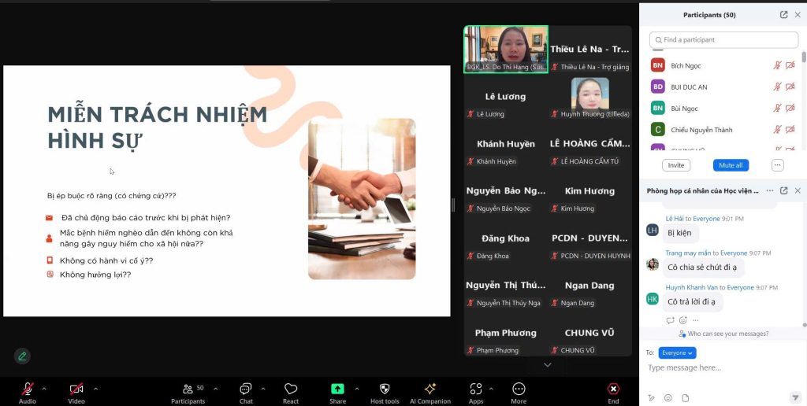The height and width of the screenshot is (406, 807).
Task: Click the green Share screen icon
Action: point(337,389)
